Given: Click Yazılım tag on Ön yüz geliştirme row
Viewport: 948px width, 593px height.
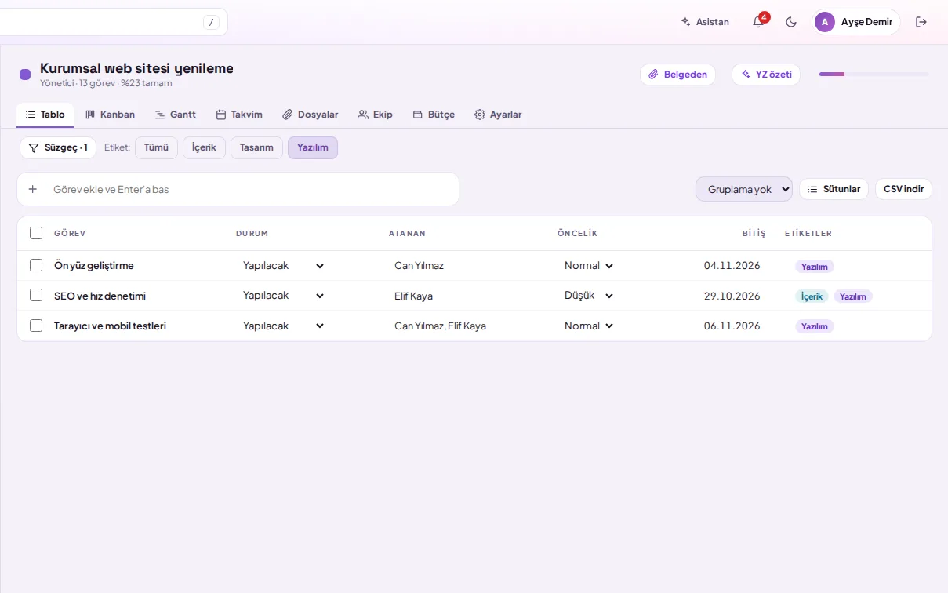Looking at the screenshot, I should [x=815, y=267].
